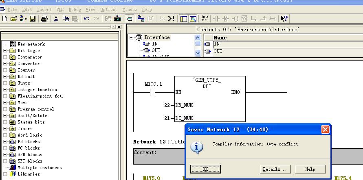
Task: Open the Insert menu
Action: [x=44, y=10]
